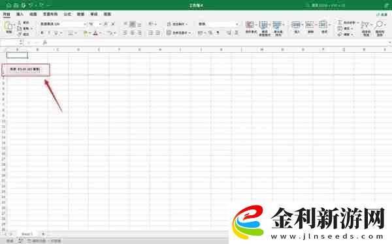Click the Decrease Decimal icon
The height and width of the screenshot is (244, 392).
[237, 33]
